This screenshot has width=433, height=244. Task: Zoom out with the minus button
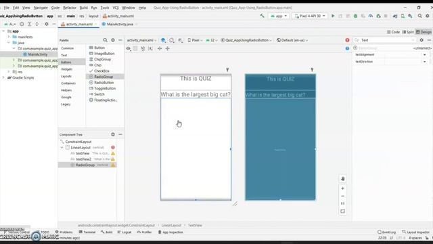[343, 196]
